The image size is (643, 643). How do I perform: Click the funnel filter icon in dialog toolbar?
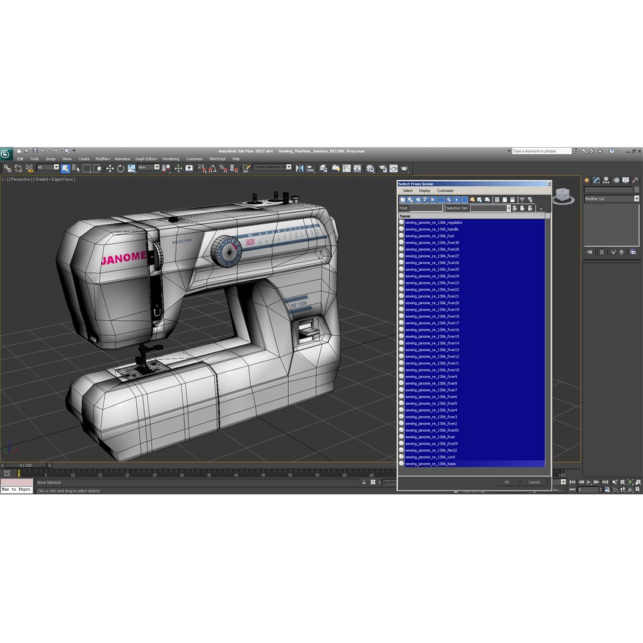pyautogui.click(x=522, y=199)
